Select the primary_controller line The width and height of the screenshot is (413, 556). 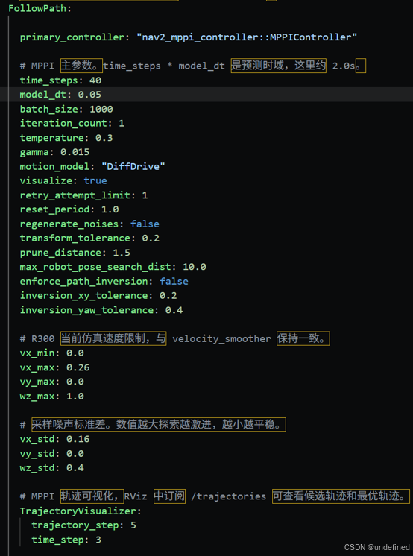[189, 37]
